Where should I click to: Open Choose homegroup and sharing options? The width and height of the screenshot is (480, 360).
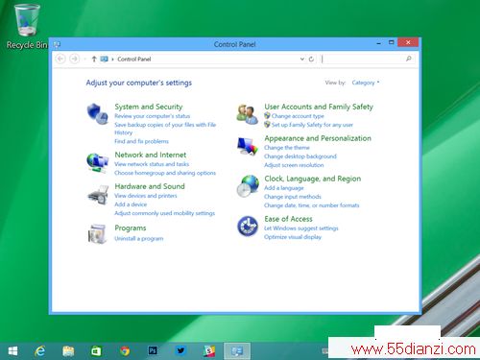165,173
